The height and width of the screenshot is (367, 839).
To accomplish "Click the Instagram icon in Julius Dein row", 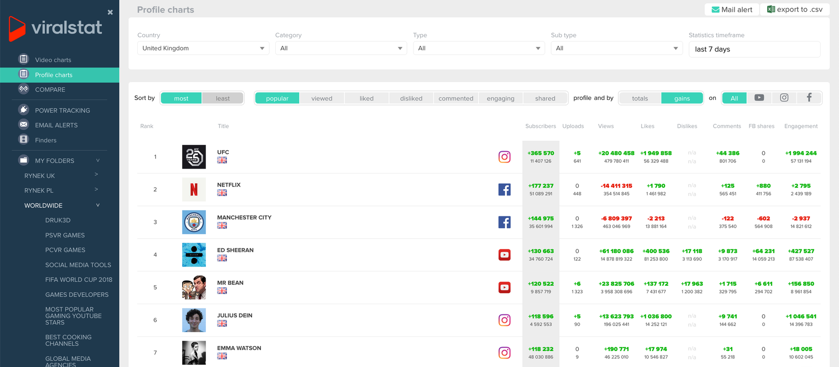I will [504, 320].
